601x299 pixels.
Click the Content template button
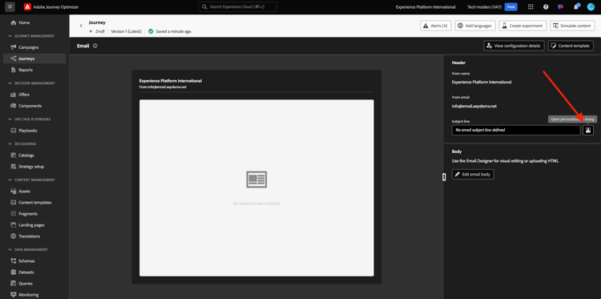point(571,46)
